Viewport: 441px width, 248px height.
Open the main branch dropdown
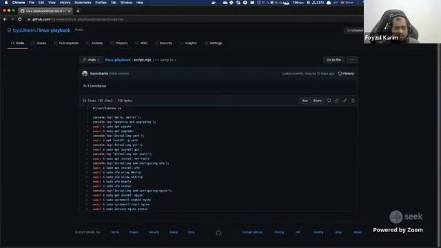[x=91, y=60]
